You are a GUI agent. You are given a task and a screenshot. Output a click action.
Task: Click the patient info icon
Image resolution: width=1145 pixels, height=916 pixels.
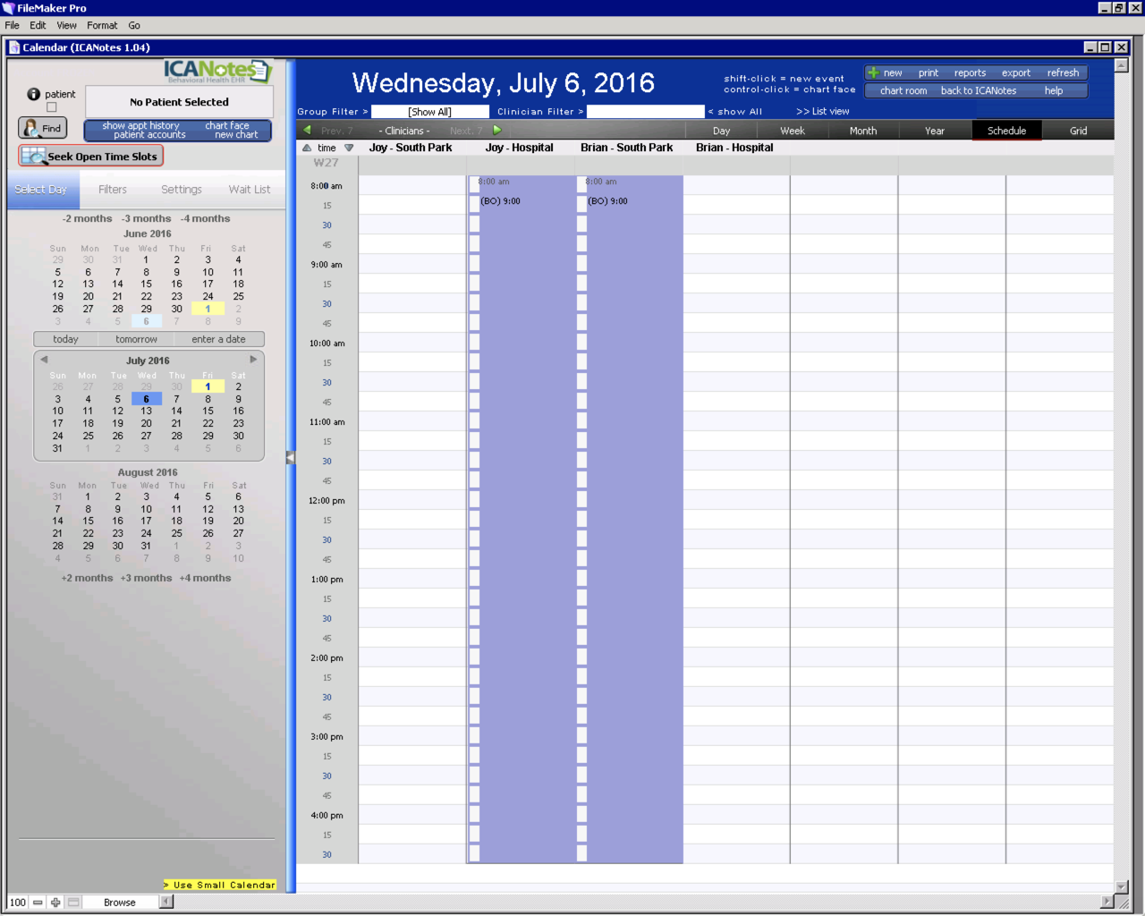pyautogui.click(x=33, y=94)
